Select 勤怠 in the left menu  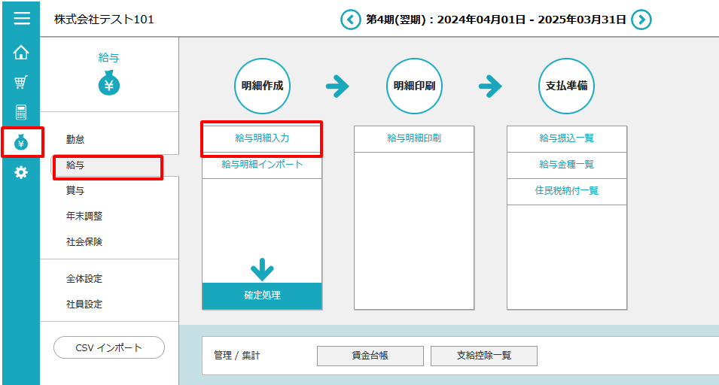tap(75, 139)
